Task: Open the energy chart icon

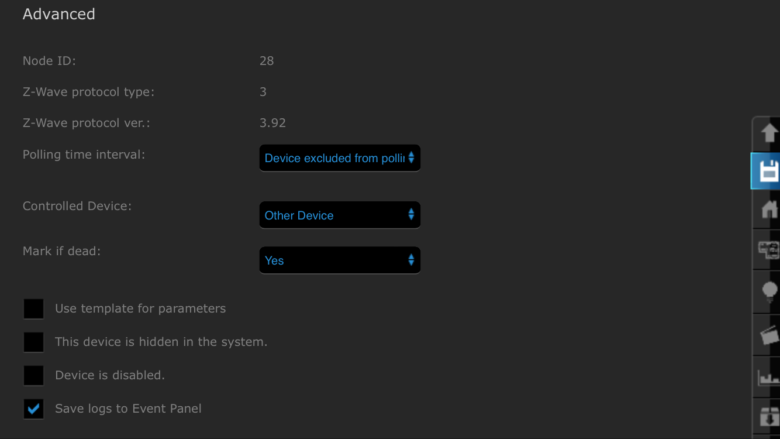Action: (768, 378)
